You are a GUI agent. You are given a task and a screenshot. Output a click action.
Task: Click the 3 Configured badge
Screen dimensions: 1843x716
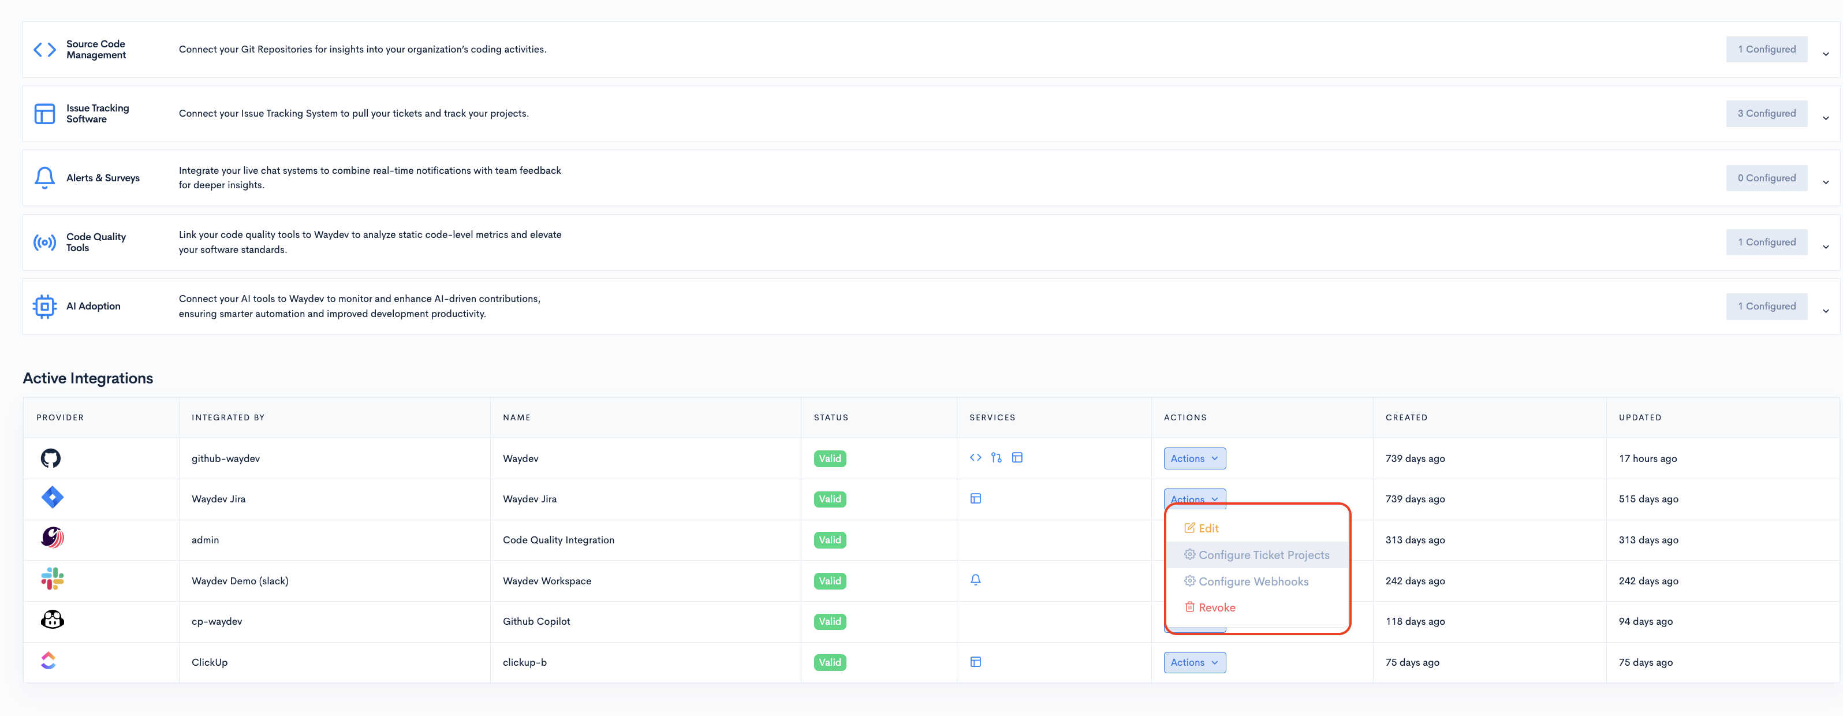coord(1766,114)
